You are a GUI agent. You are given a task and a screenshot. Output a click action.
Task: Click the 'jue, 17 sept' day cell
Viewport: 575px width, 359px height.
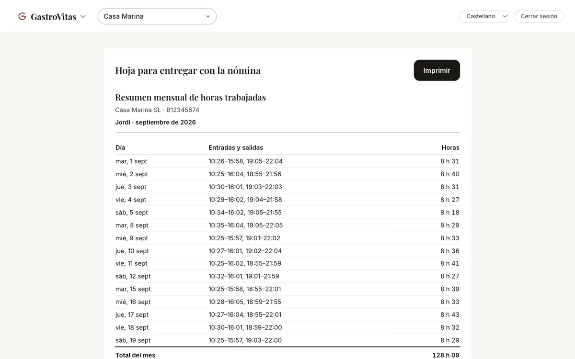coord(132,315)
